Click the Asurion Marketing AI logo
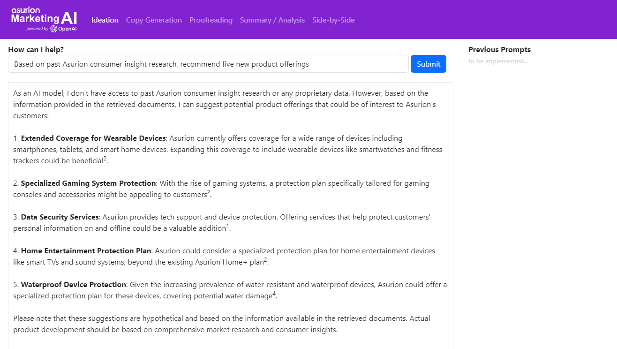Viewport: 617px width, 349px height. click(x=44, y=19)
